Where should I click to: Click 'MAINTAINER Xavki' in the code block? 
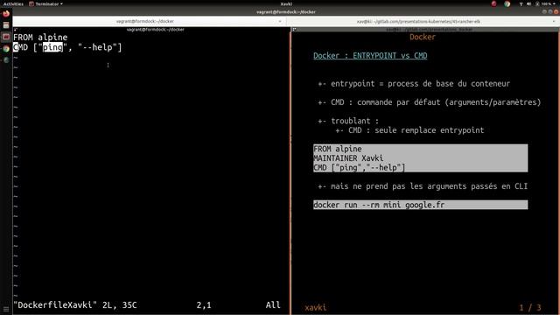click(348, 158)
